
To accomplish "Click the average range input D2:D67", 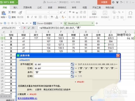I will coord(52,64).
